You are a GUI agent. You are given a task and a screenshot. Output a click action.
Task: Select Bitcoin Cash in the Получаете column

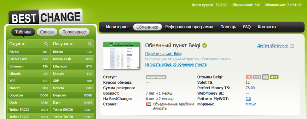(x=72, y=59)
